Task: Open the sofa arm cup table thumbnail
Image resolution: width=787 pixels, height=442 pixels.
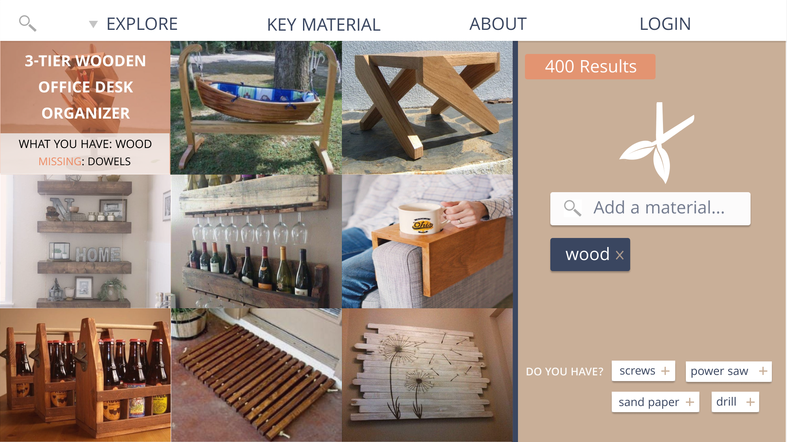Action: coord(427,241)
